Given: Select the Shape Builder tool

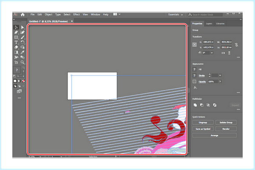Looking at the screenshot, I should pyautogui.click(x=23, y=47).
